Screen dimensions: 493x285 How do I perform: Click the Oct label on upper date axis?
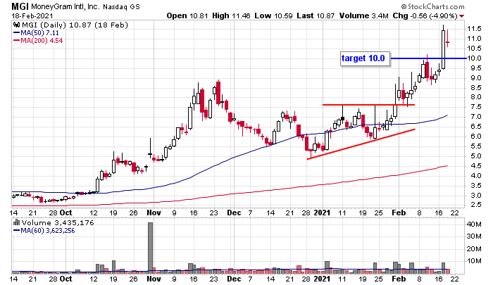[65, 213]
